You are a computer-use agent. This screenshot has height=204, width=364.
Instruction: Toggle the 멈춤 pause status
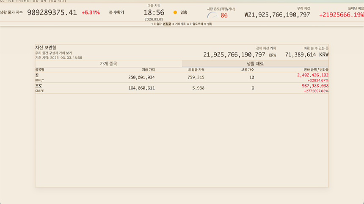point(184,13)
